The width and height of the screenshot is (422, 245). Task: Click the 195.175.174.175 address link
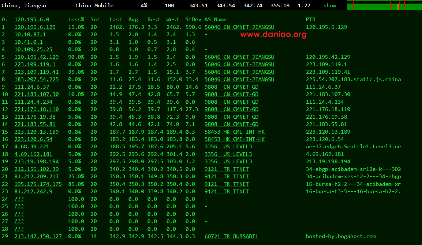coord(38,184)
